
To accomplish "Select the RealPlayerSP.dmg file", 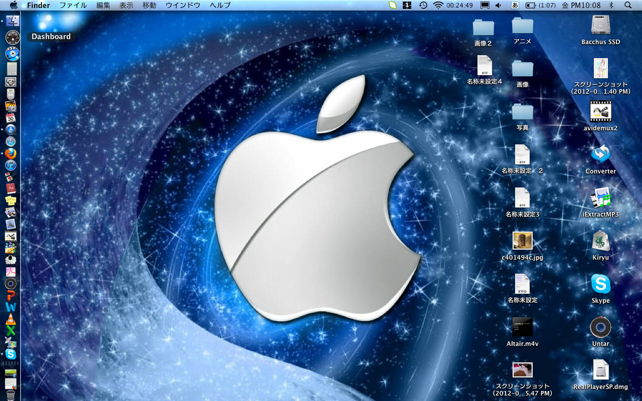I will [x=600, y=370].
